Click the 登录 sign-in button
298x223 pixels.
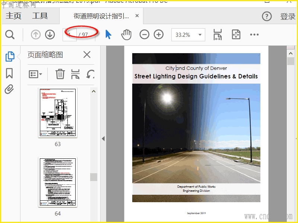[x=288, y=16]
